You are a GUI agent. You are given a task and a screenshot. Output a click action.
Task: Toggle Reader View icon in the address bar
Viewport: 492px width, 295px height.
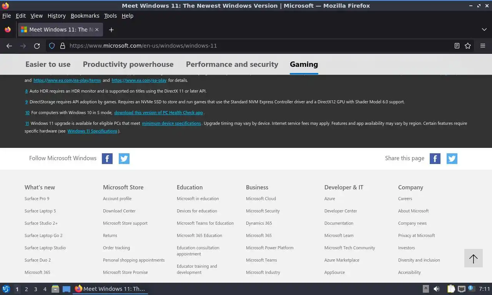coord(457,46)
